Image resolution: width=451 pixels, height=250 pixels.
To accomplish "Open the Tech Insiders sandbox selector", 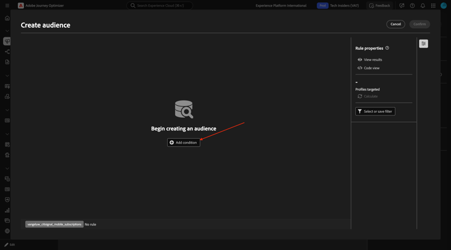I will point(345,5).
